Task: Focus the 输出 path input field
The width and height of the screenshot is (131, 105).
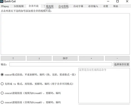Action: [61, 64]
